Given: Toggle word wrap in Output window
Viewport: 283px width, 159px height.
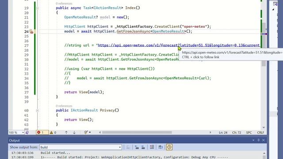Looking at the screenshot, I should click(x=161, y=147).
